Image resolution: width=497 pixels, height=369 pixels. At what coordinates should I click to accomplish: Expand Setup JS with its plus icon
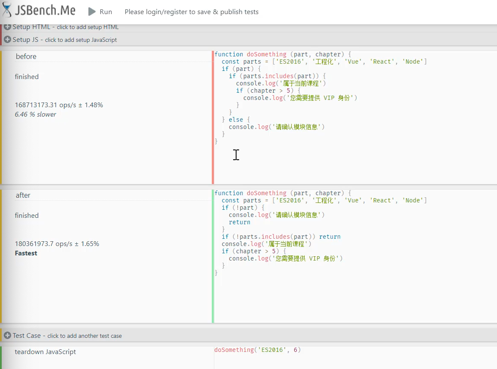[x=8, y=40]
